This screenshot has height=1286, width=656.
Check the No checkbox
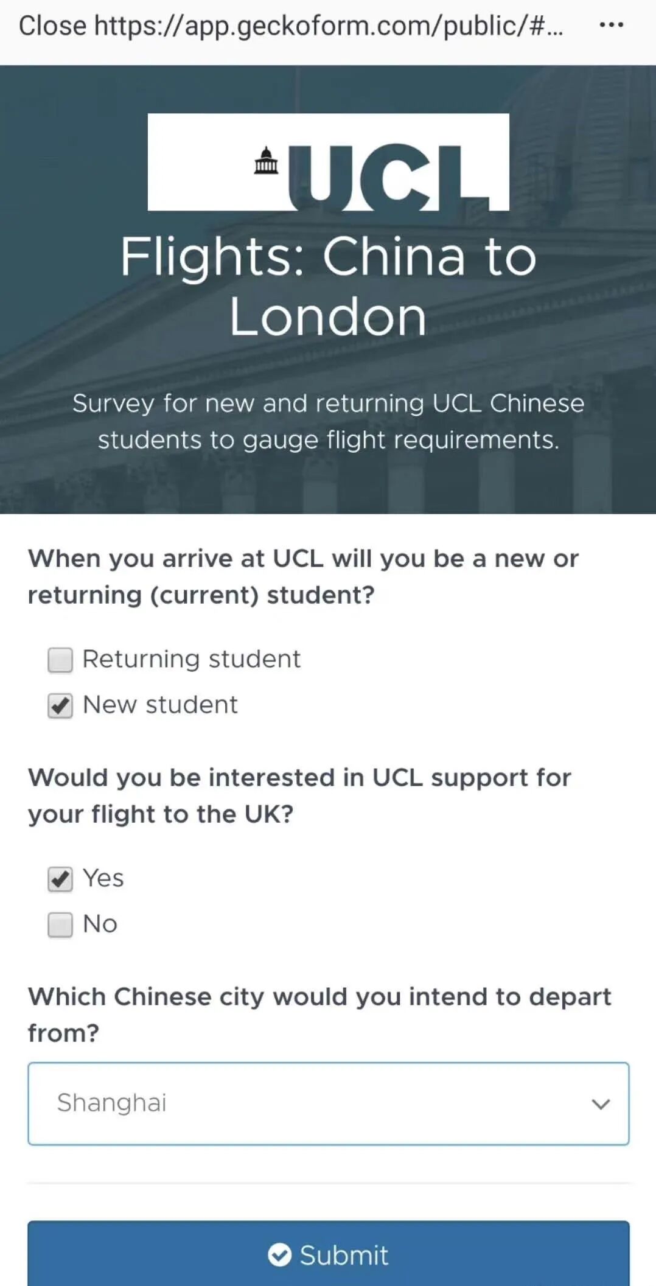pyautogui.click(x=60, y=924)
